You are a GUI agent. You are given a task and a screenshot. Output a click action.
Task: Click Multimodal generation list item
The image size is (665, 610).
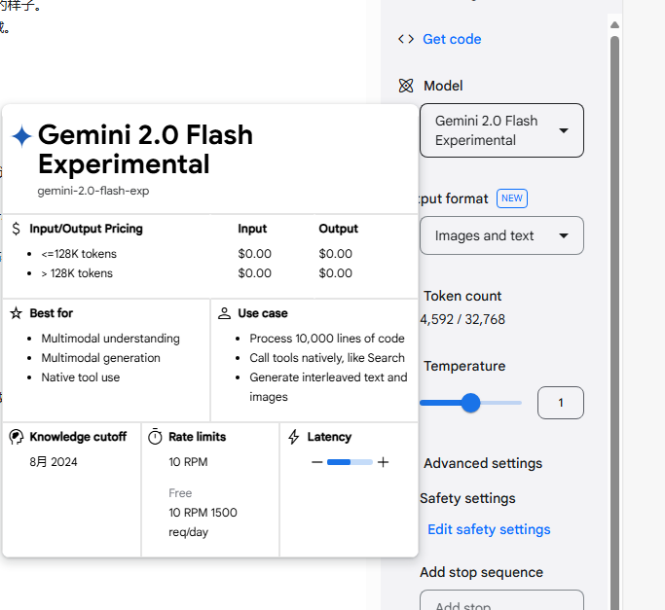point(101,358)
